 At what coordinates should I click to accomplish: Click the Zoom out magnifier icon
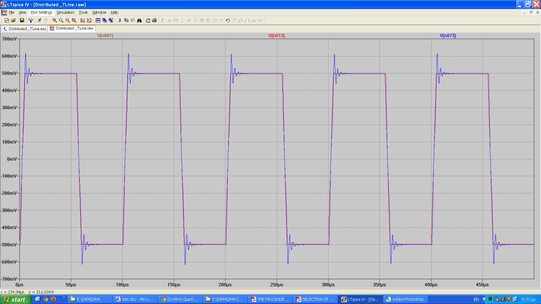[x=67, y=20]
